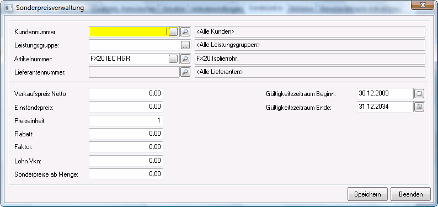
Task: Click the Einstandspreis: label
Action: 33,108
